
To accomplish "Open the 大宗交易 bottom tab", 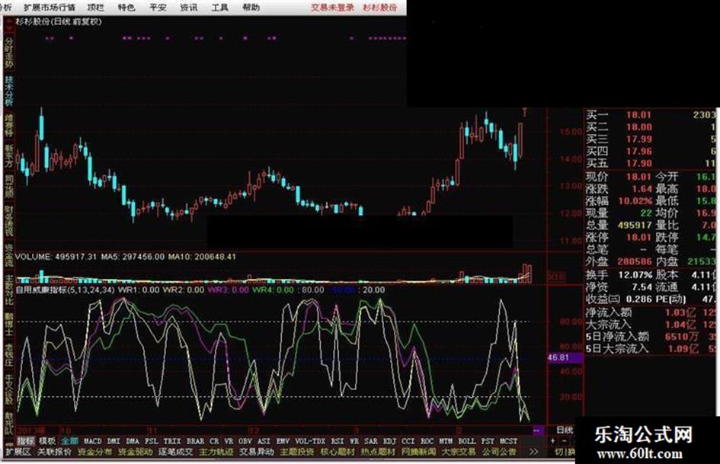I will click(x=459, y=452).
